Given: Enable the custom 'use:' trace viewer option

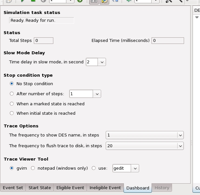Looking at the screenshot, I should (x=94, y=168).
